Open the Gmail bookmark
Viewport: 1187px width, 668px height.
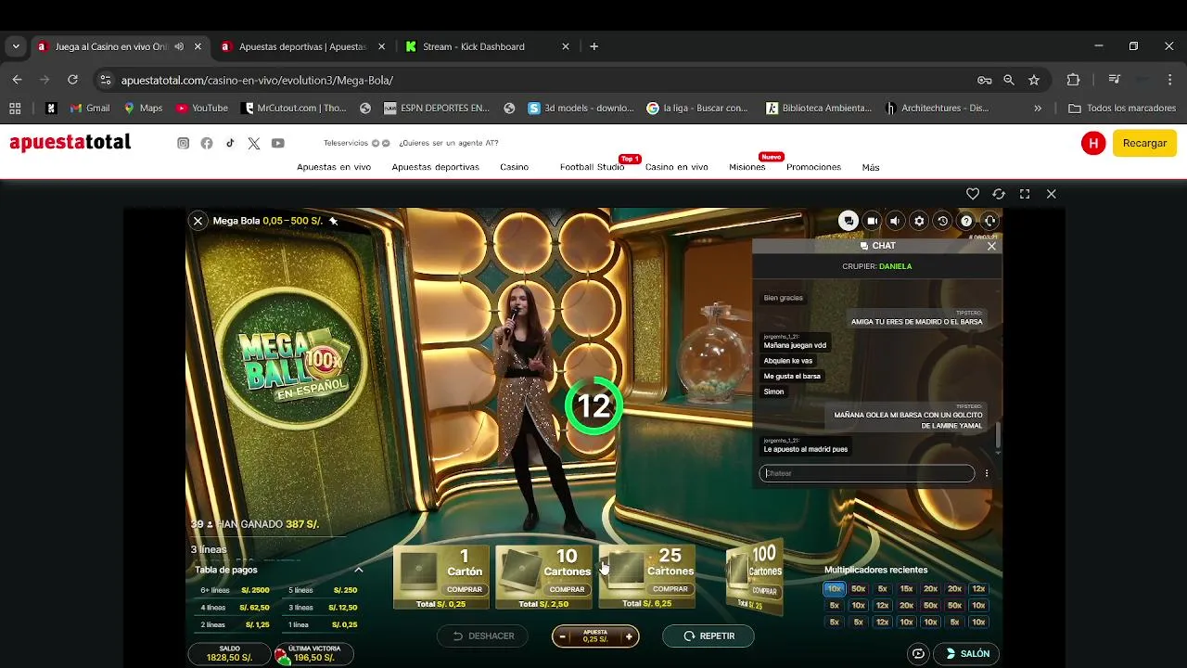(90, 108)
